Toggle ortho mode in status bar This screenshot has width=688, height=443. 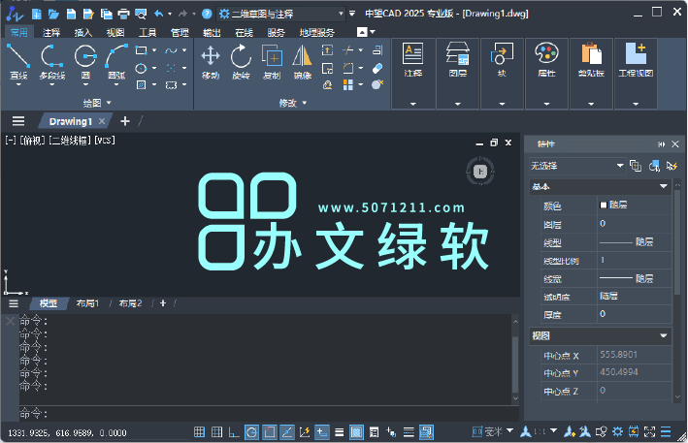click(x=234, y=432)
